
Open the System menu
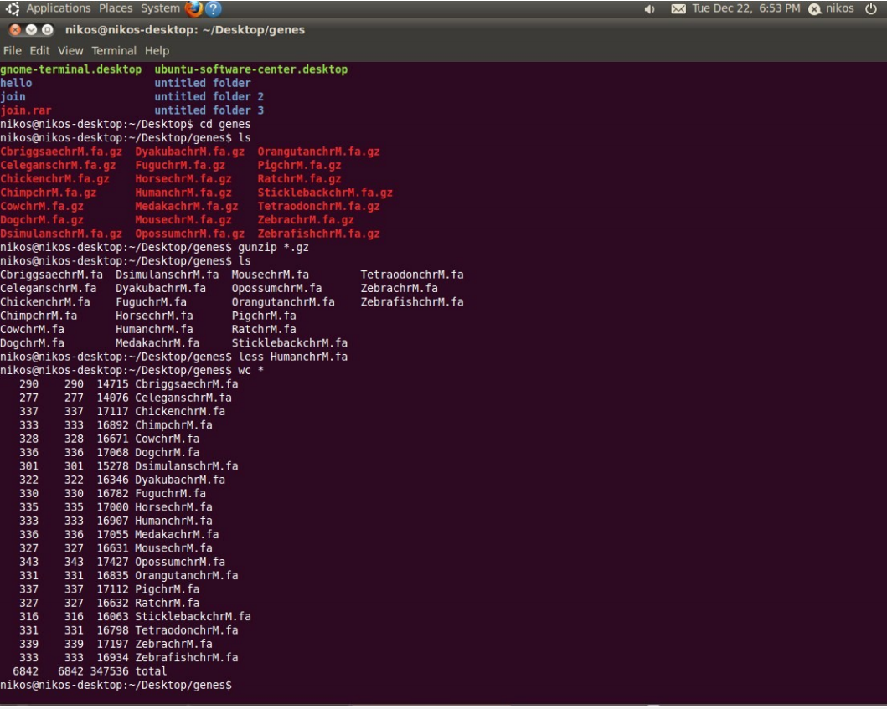(x=160, y=9)
